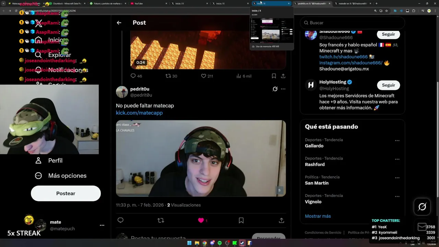Open Windows Start menu

[x=189, y=243]
